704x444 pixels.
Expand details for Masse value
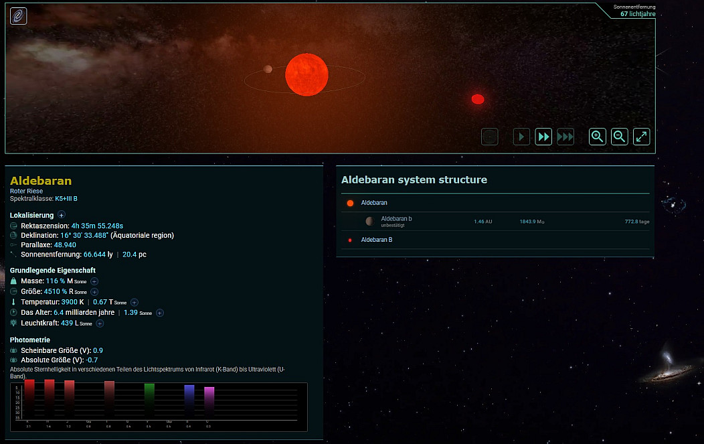[x=94, y=281]
